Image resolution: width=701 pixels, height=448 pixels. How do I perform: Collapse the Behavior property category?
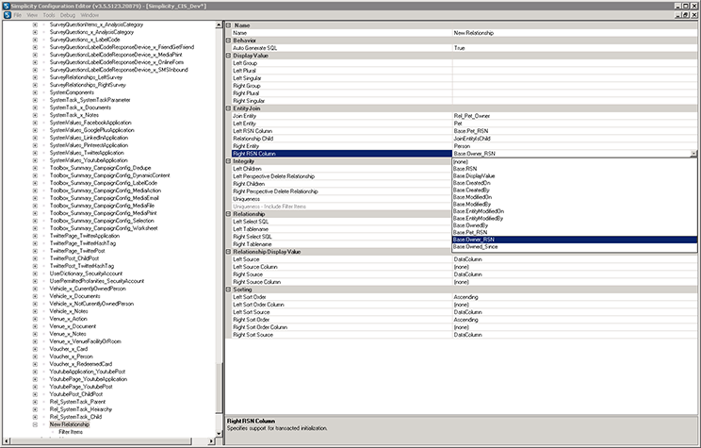point(228,41)
